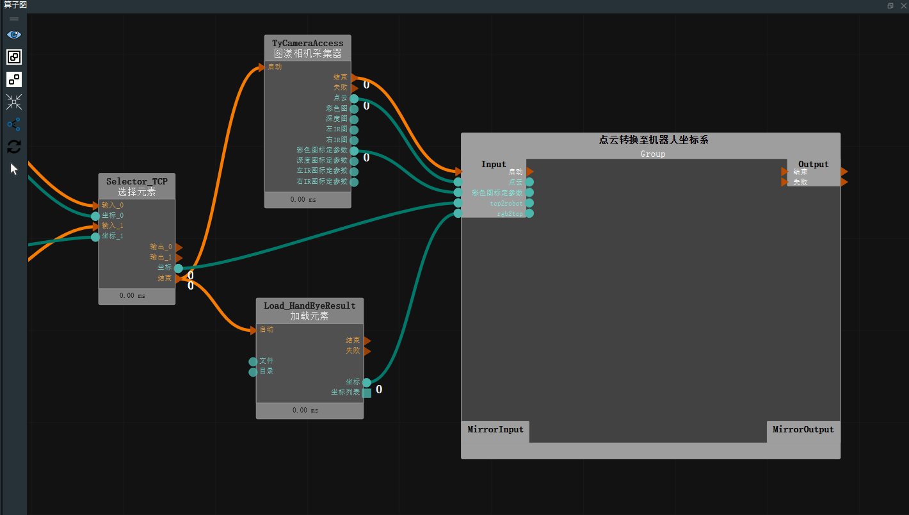Viewport: 909px width, 515px height.
Task: Click the 彩色图 output port
Action: click(354, 109)
